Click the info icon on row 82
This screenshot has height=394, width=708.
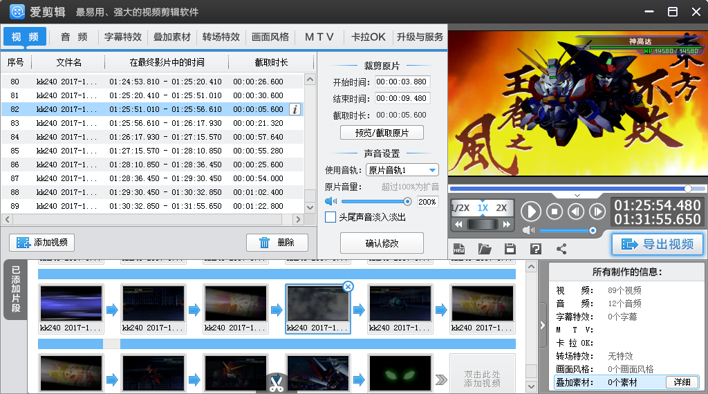tap(295, 109)
